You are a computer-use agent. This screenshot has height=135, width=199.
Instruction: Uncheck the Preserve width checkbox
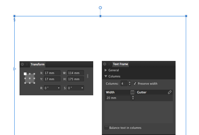pyautogui.click(x=135, y=84)
